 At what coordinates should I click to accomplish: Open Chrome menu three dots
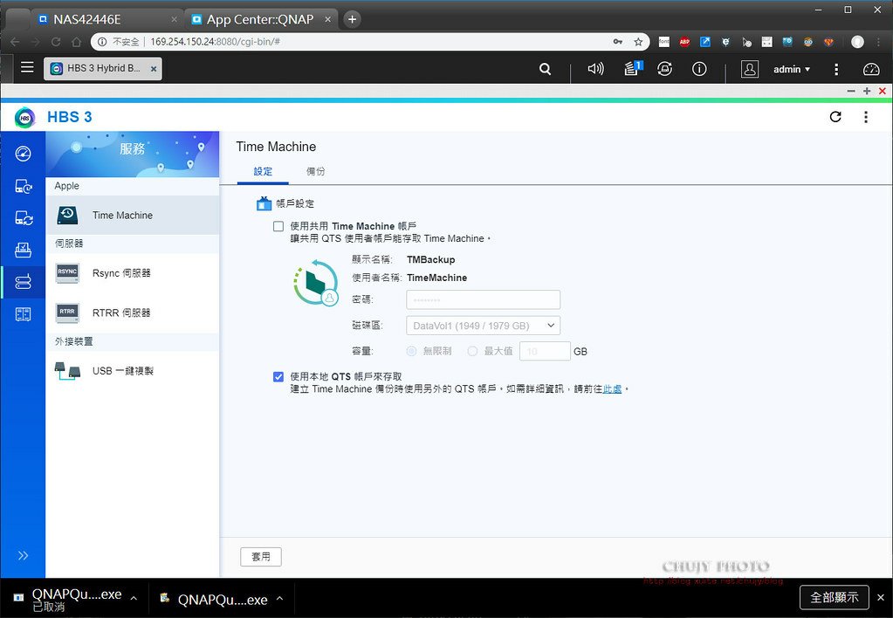881,42
